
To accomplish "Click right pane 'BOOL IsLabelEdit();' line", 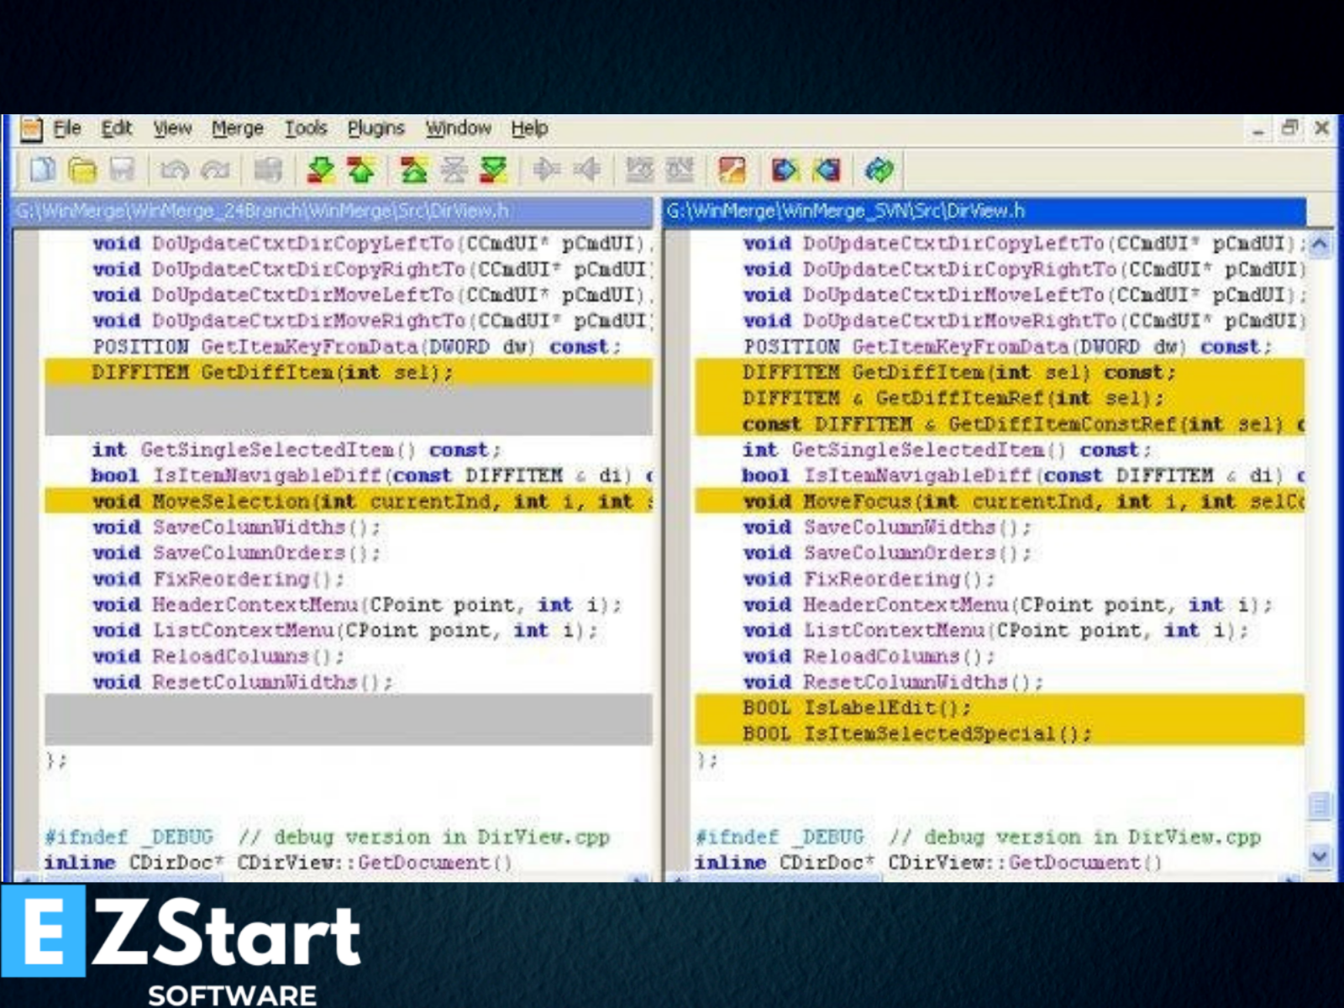I will (x=1000, y=707).
